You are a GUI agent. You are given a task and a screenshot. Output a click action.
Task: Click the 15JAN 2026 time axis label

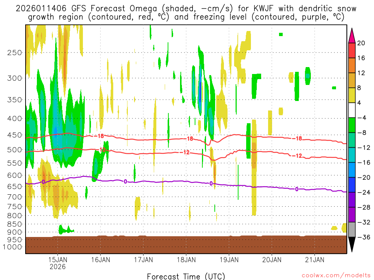tap(58, 263)
